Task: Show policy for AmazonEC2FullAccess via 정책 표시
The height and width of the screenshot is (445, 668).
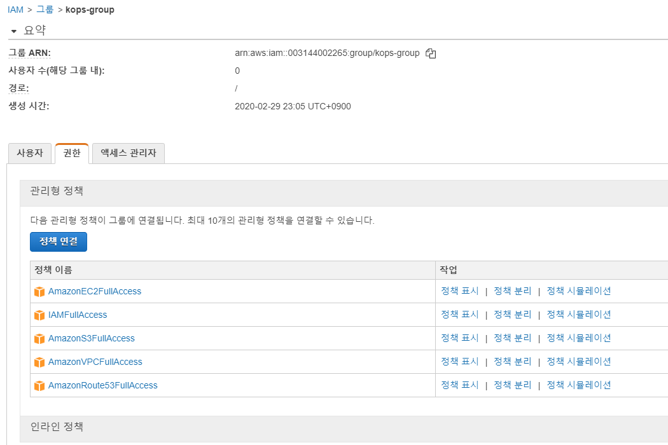Action: pyautogui.click(x=460, y=291)
